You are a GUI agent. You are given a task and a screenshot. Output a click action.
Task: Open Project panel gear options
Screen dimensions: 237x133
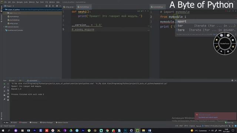pos(57,6)
